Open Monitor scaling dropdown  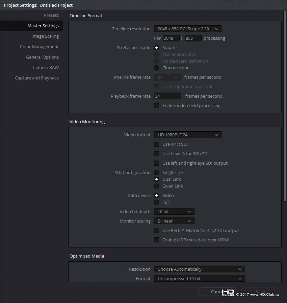point(174,221)
